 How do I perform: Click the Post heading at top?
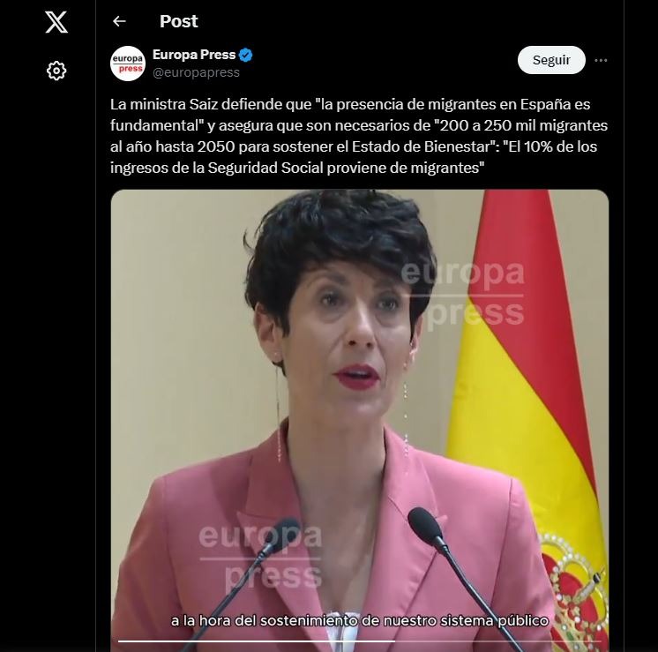(x=179, y=21)
